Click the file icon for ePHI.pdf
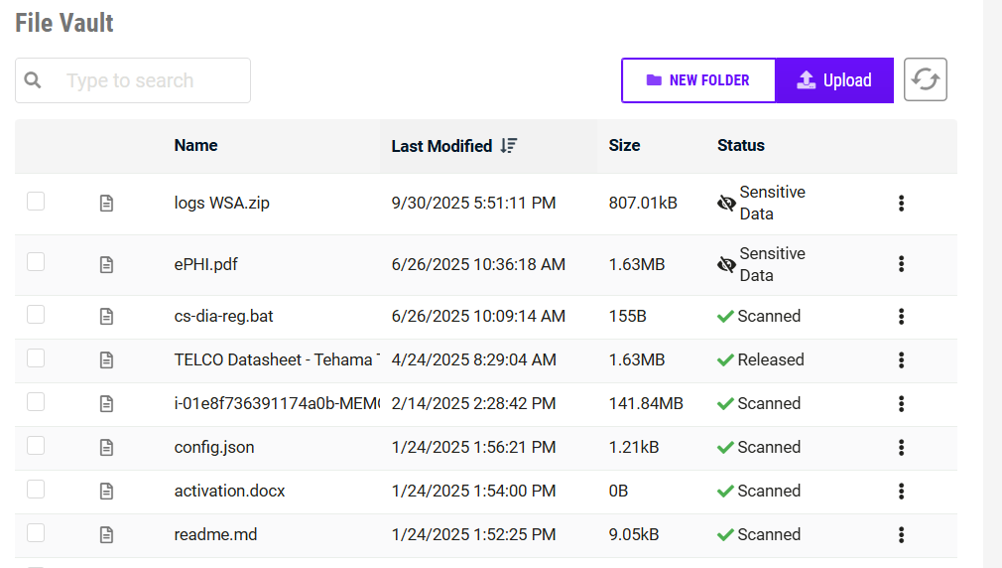The image size is (1002, 568). (106, 265)
